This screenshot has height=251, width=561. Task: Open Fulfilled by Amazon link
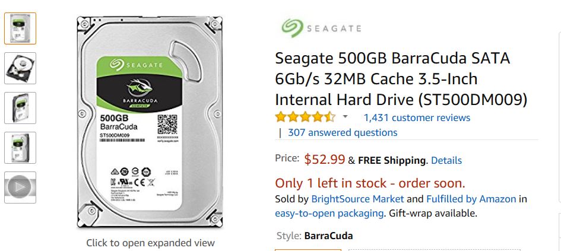click(x=471, y=199)
